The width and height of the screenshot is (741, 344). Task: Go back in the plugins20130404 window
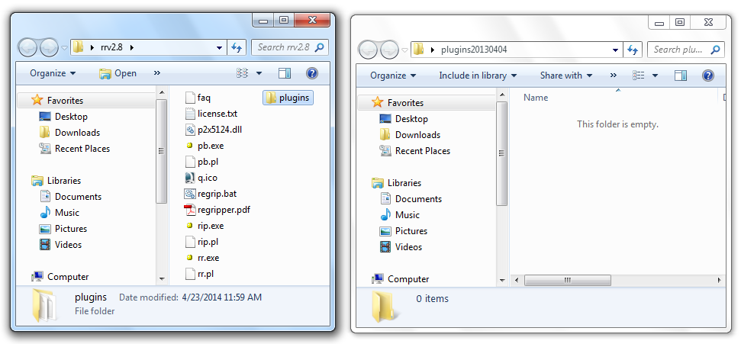[368, 50]
